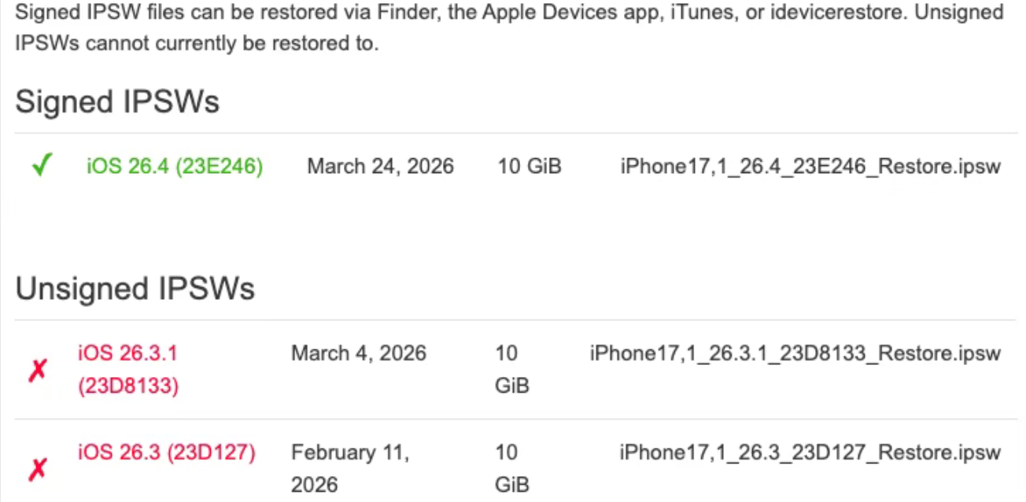
Task: Open the iOS 26.3 (23D127) link
Action: click(166, 452)
